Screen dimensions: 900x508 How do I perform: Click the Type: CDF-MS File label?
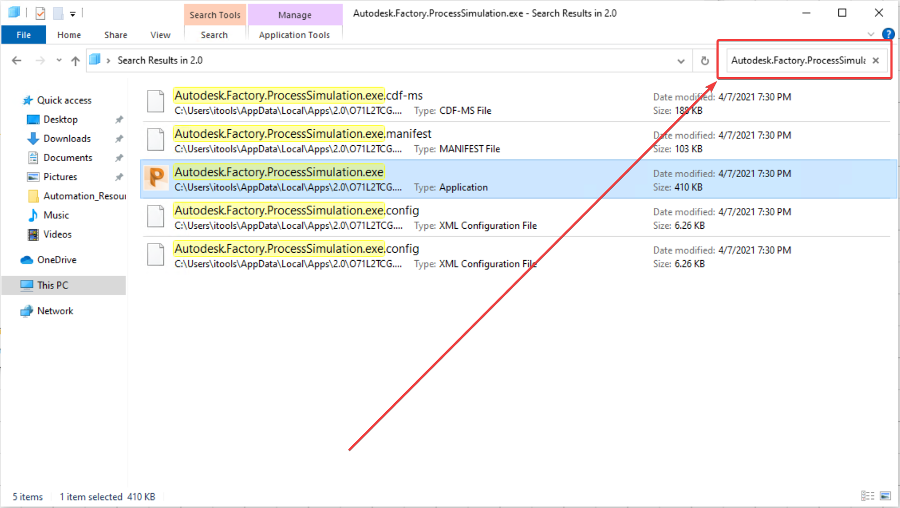453,111
